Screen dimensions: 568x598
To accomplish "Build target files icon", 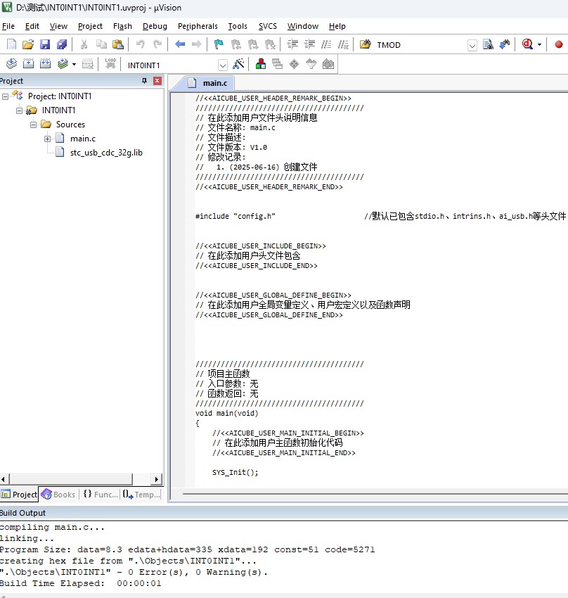I will 29,64.
